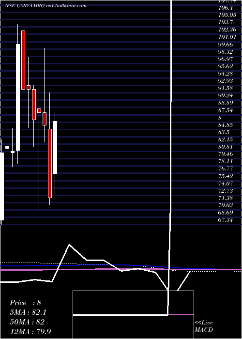This screenshot has width=242, height=339.
Task: Click the 105.05 price axis label
Action: [227, 15]
